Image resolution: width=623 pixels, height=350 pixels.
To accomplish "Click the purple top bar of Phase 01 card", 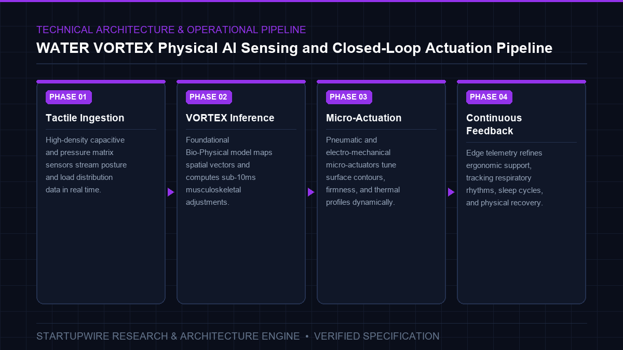I will click(101, 81).
